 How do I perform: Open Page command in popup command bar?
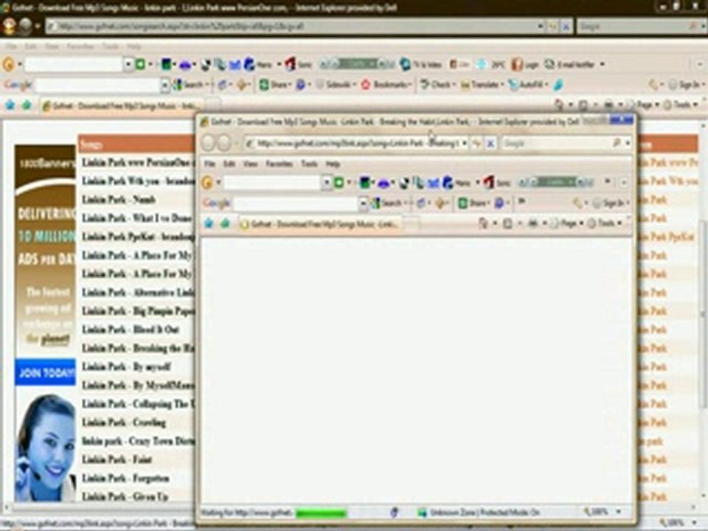point(566,223)
